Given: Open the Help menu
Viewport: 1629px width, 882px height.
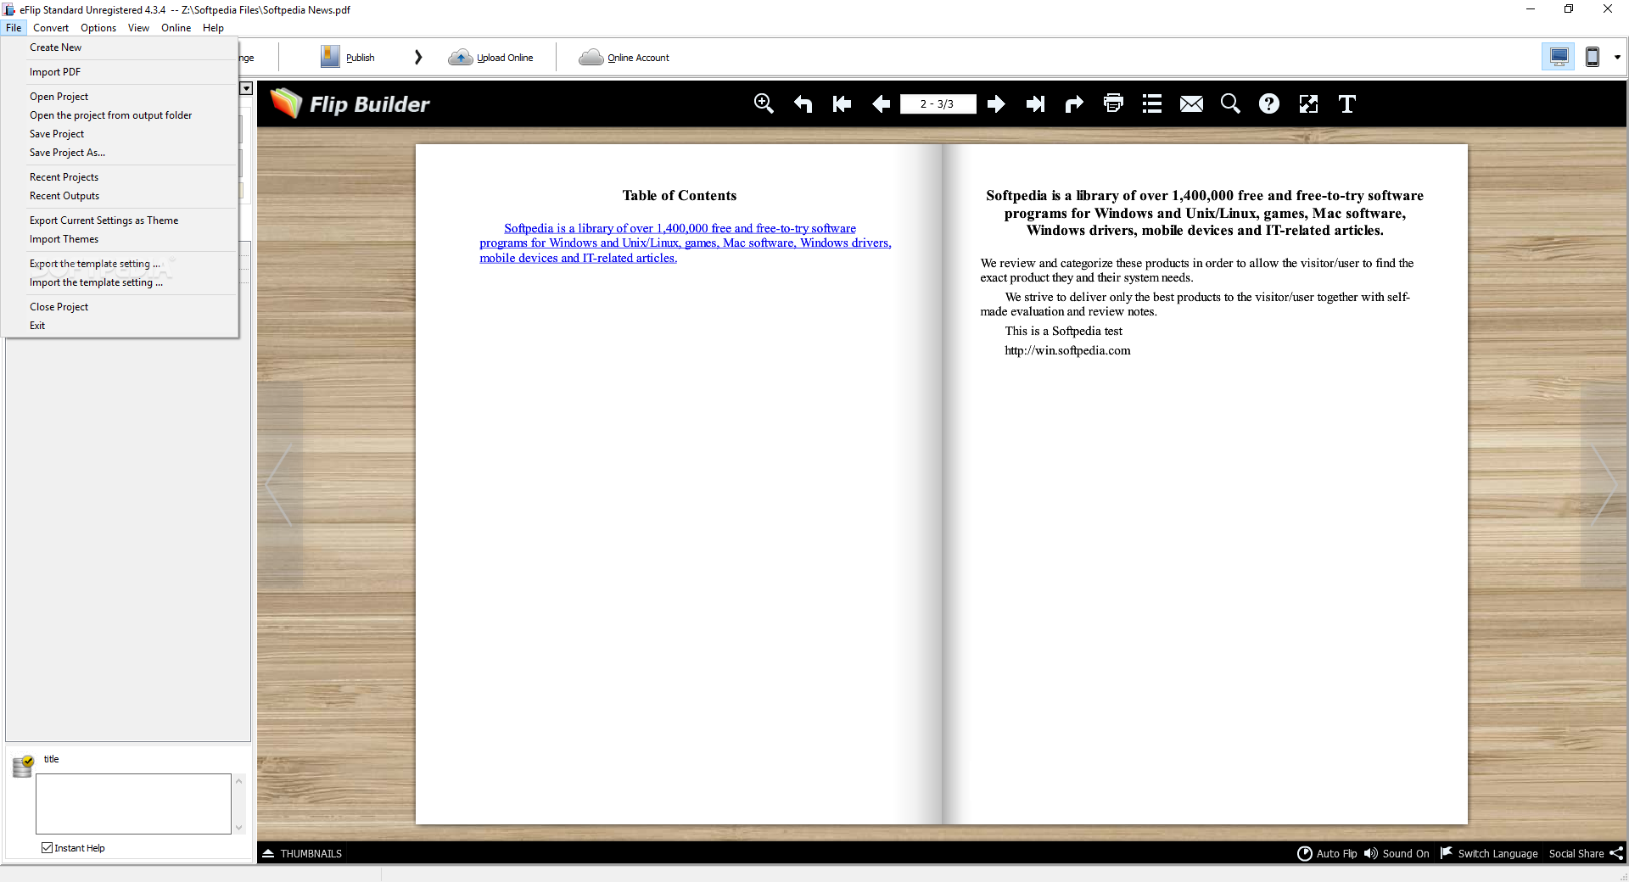Looking at the screenshot, I should pyautogui.click(x=213, y=27).
